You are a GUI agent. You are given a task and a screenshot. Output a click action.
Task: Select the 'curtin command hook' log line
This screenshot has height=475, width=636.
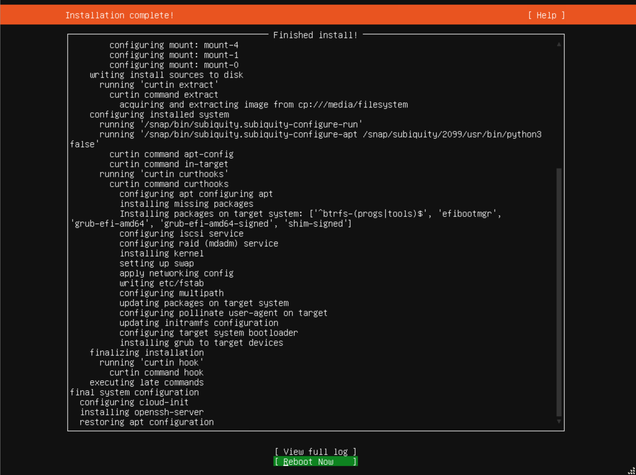click(x=156, y=372)
